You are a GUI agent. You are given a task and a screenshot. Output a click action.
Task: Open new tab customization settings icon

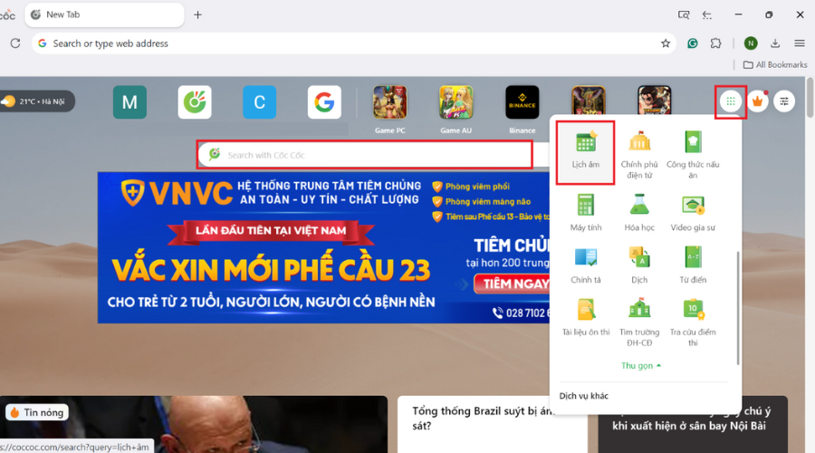(784, 101)
